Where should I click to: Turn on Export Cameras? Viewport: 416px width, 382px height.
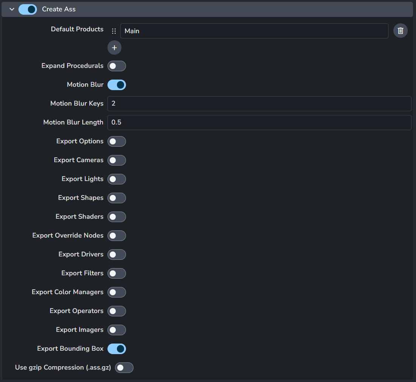point(117,160)
